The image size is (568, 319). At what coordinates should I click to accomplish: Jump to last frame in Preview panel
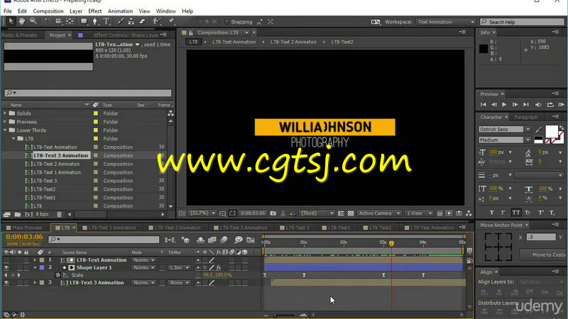click(526, 104)
